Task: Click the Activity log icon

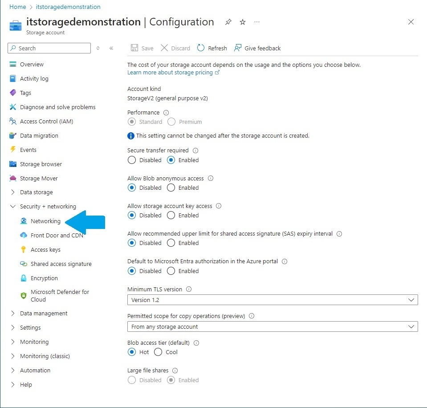Action: pos(13,78)
